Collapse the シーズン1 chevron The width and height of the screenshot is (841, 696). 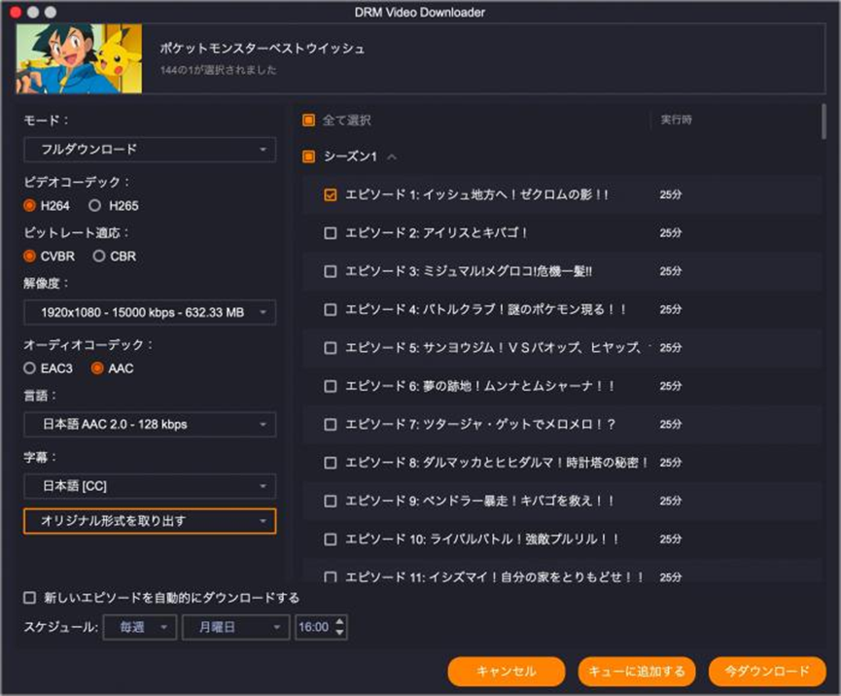point(392,157)
